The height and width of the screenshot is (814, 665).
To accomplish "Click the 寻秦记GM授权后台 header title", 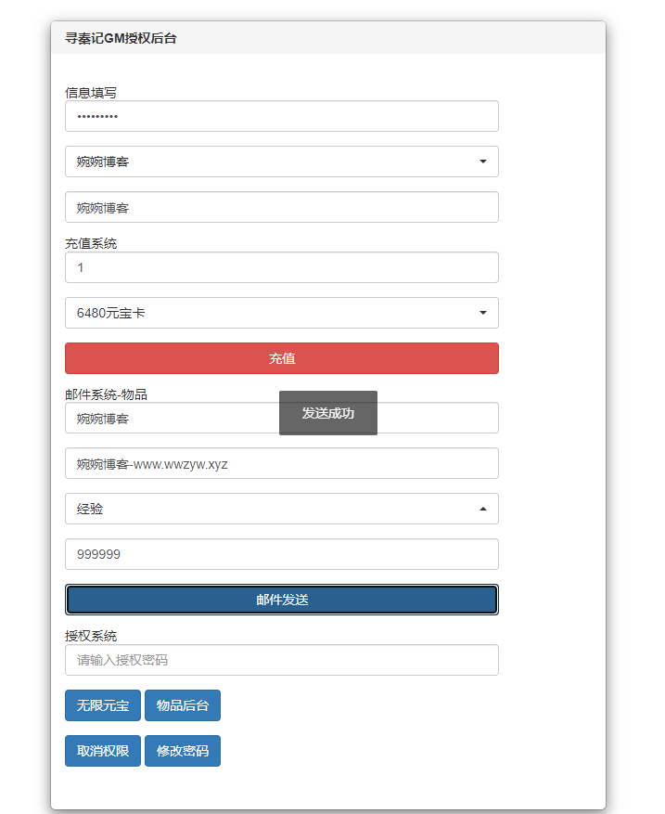I will 121,40.
